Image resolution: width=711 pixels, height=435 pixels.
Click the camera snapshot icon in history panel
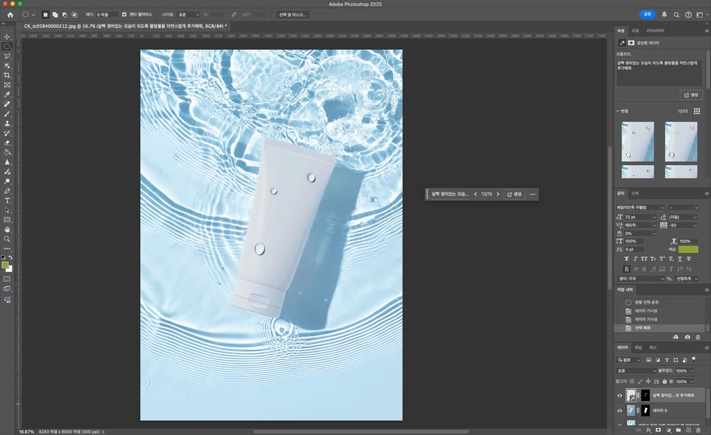coord(687,337)
